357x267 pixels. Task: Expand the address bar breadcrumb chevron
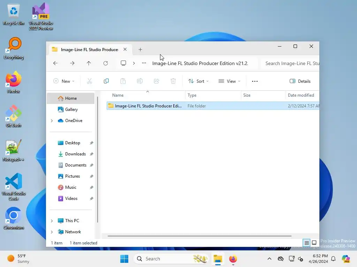pos(134,63)
